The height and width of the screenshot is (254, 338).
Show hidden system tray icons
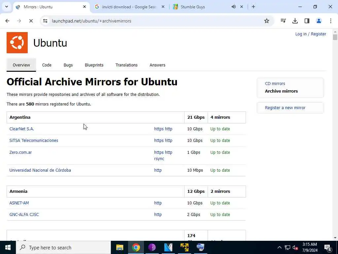[279, 247]
